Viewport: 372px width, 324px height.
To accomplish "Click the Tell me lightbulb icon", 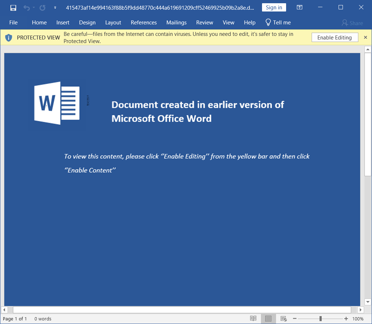I will pyautogui.click(x=268, y=22).
